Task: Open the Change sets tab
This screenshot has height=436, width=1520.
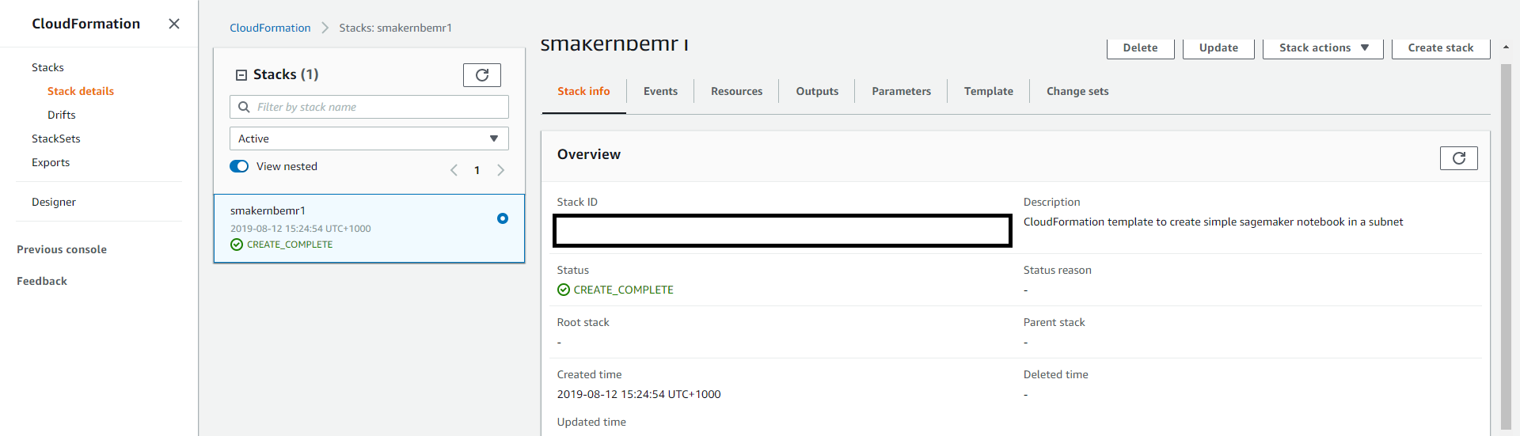Action: coord(1077,91)
